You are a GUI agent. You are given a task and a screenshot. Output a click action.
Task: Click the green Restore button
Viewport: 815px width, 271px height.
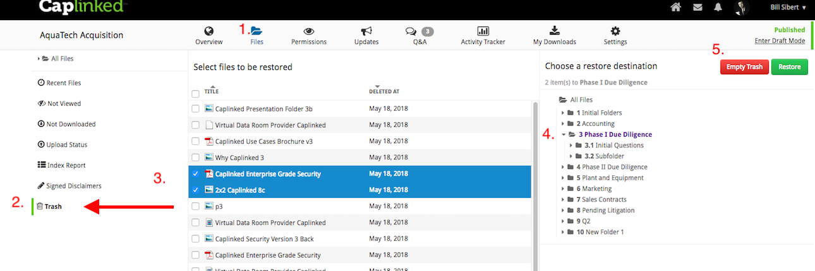(x=789, y=67)
